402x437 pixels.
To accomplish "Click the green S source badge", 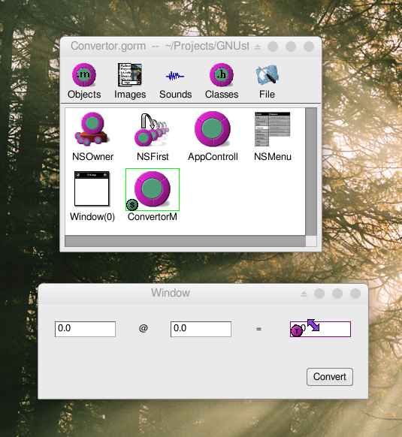I will click(x=132, y=205).
